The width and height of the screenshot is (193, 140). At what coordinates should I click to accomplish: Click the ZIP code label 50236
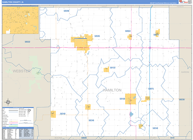[172, 138]
